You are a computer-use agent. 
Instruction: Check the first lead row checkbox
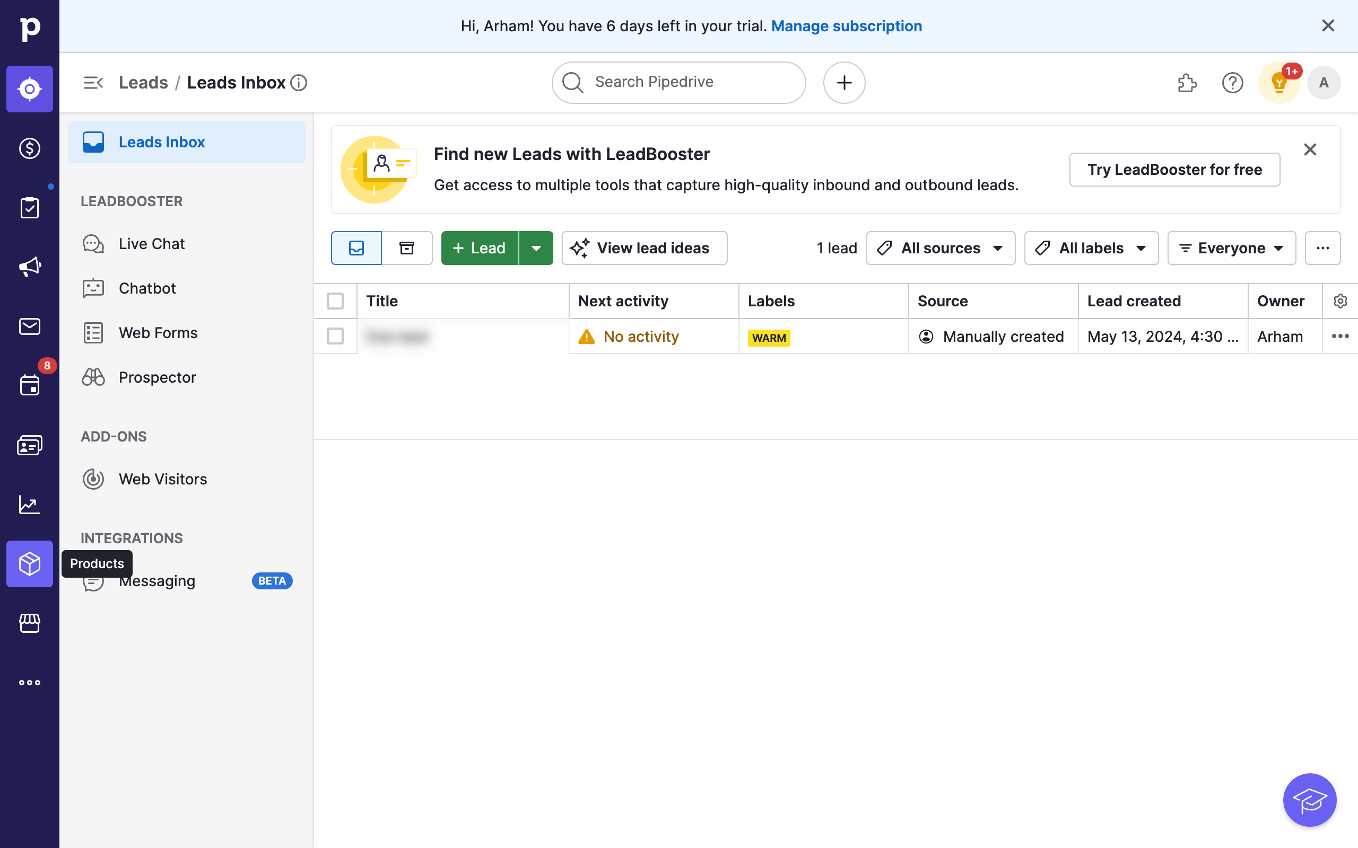(x=335, y=337)
